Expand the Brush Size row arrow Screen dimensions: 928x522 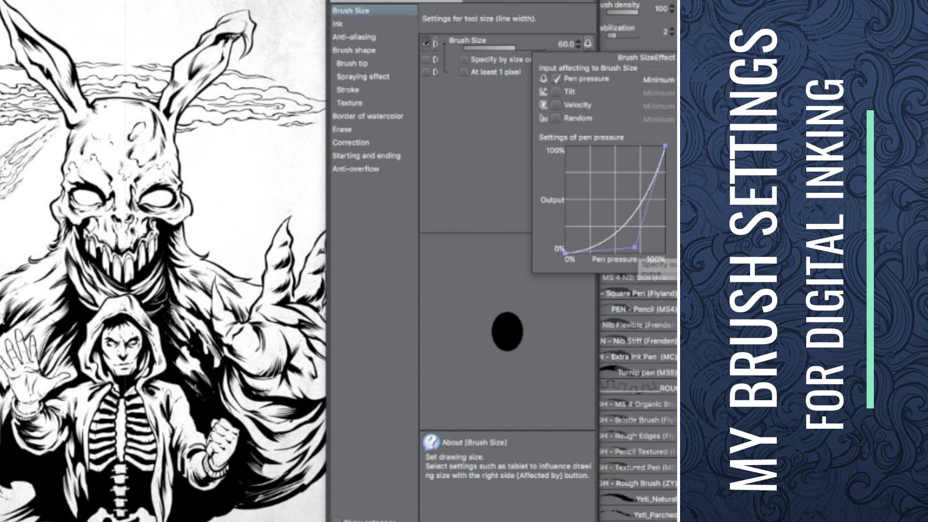tap(435, 43)
